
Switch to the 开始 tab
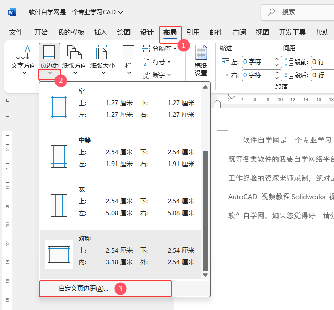[41, 32]
